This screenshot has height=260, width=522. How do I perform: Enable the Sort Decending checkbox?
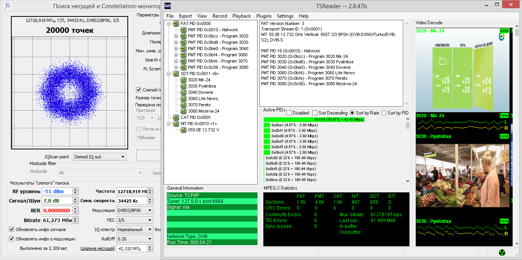(315, 113)
